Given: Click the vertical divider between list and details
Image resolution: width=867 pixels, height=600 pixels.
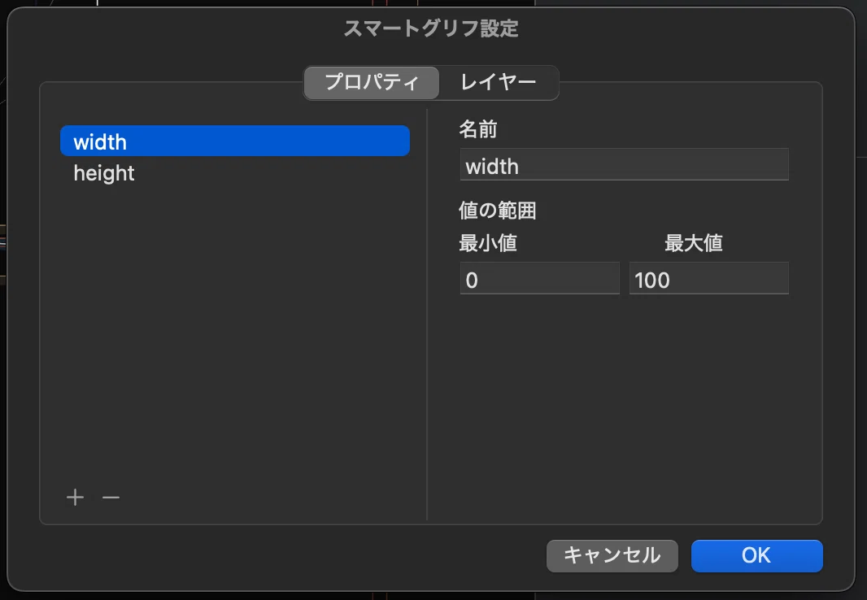Looking at the screenshot, I should click(427, 315).
